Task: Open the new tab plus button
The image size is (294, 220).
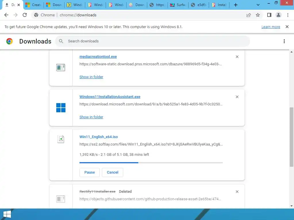Action: (x=236, y=5)
